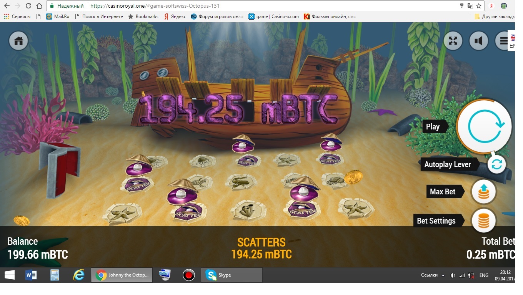This screenshot has height=295, width=523.
Task: Spin using the round Play button
Action: tap(485, 126)
